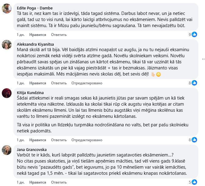The image size is (205, 186).
Task: Click the like reaction icon on Jana's comment
Action: point(194,182)
